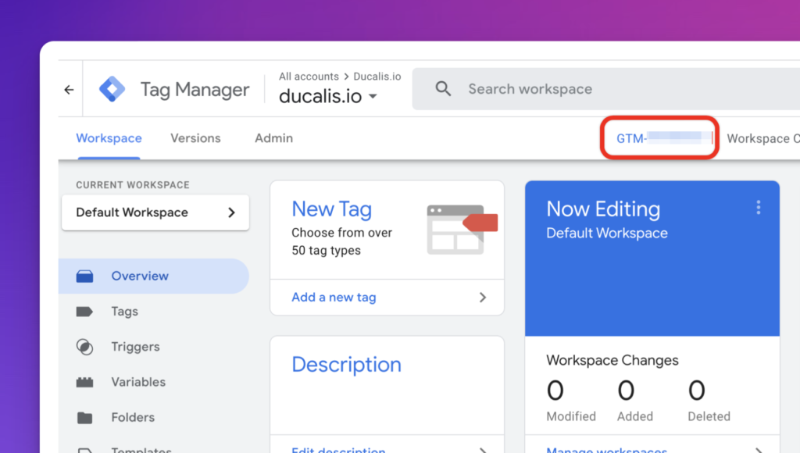Click the Variables sidebar icon
The image size is (800, 453).
[84, 382]
